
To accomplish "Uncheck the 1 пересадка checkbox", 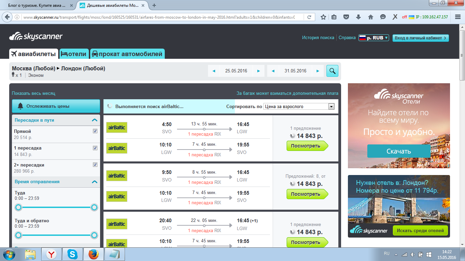I will point(95,148).
